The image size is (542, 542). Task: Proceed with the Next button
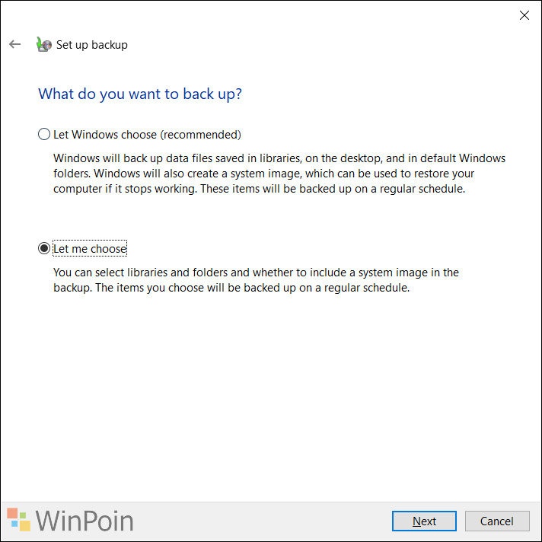[424, 521]
